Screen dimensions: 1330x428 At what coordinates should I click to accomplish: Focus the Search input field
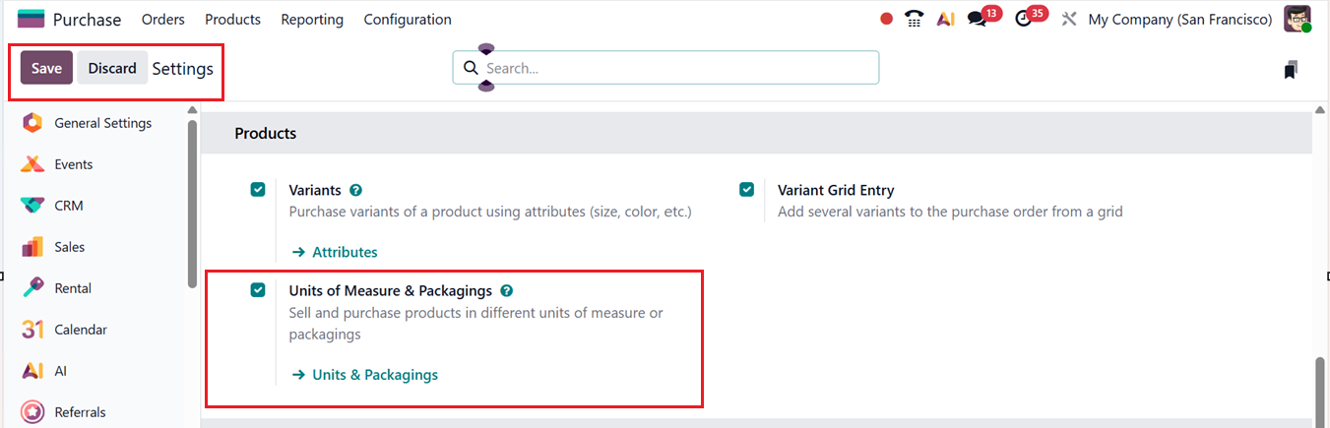click(x=677, y=68)
